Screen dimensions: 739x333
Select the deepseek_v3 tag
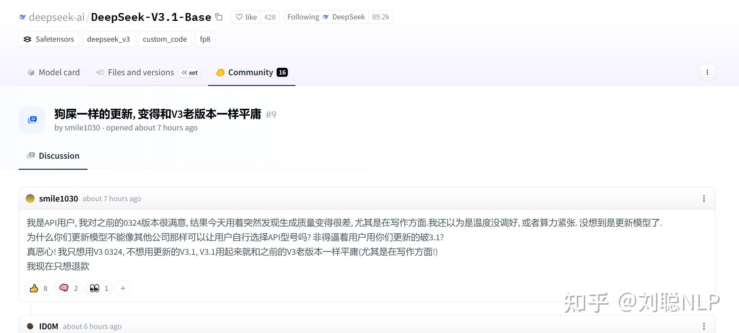click(108, 39)
